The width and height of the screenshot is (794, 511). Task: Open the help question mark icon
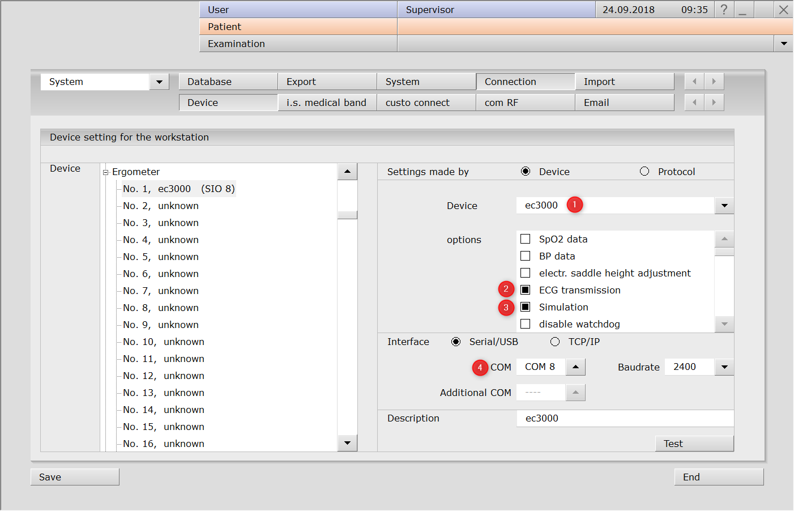point(724,10)
